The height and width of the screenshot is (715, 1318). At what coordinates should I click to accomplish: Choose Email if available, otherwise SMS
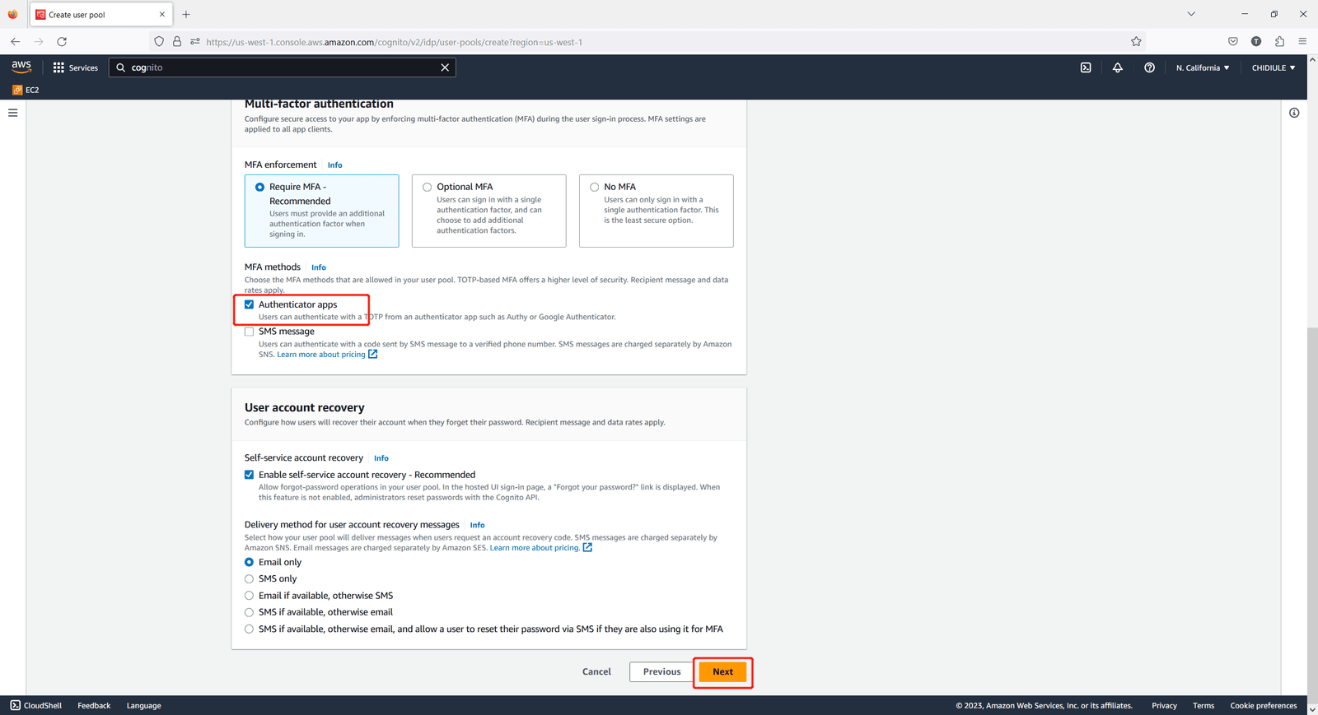click(249, 596)
